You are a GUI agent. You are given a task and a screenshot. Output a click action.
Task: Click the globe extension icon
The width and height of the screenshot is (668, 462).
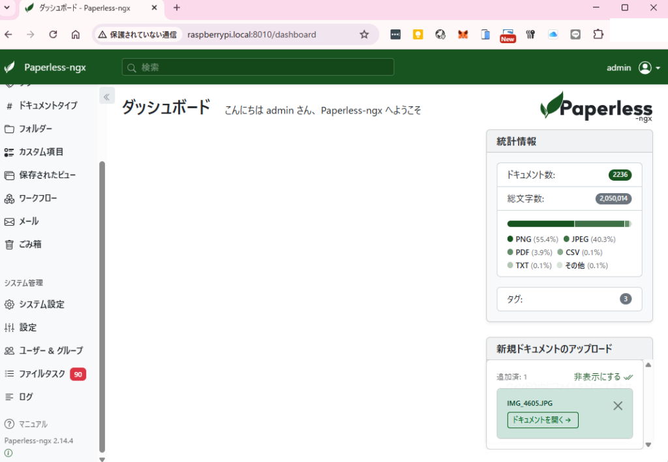440,35
